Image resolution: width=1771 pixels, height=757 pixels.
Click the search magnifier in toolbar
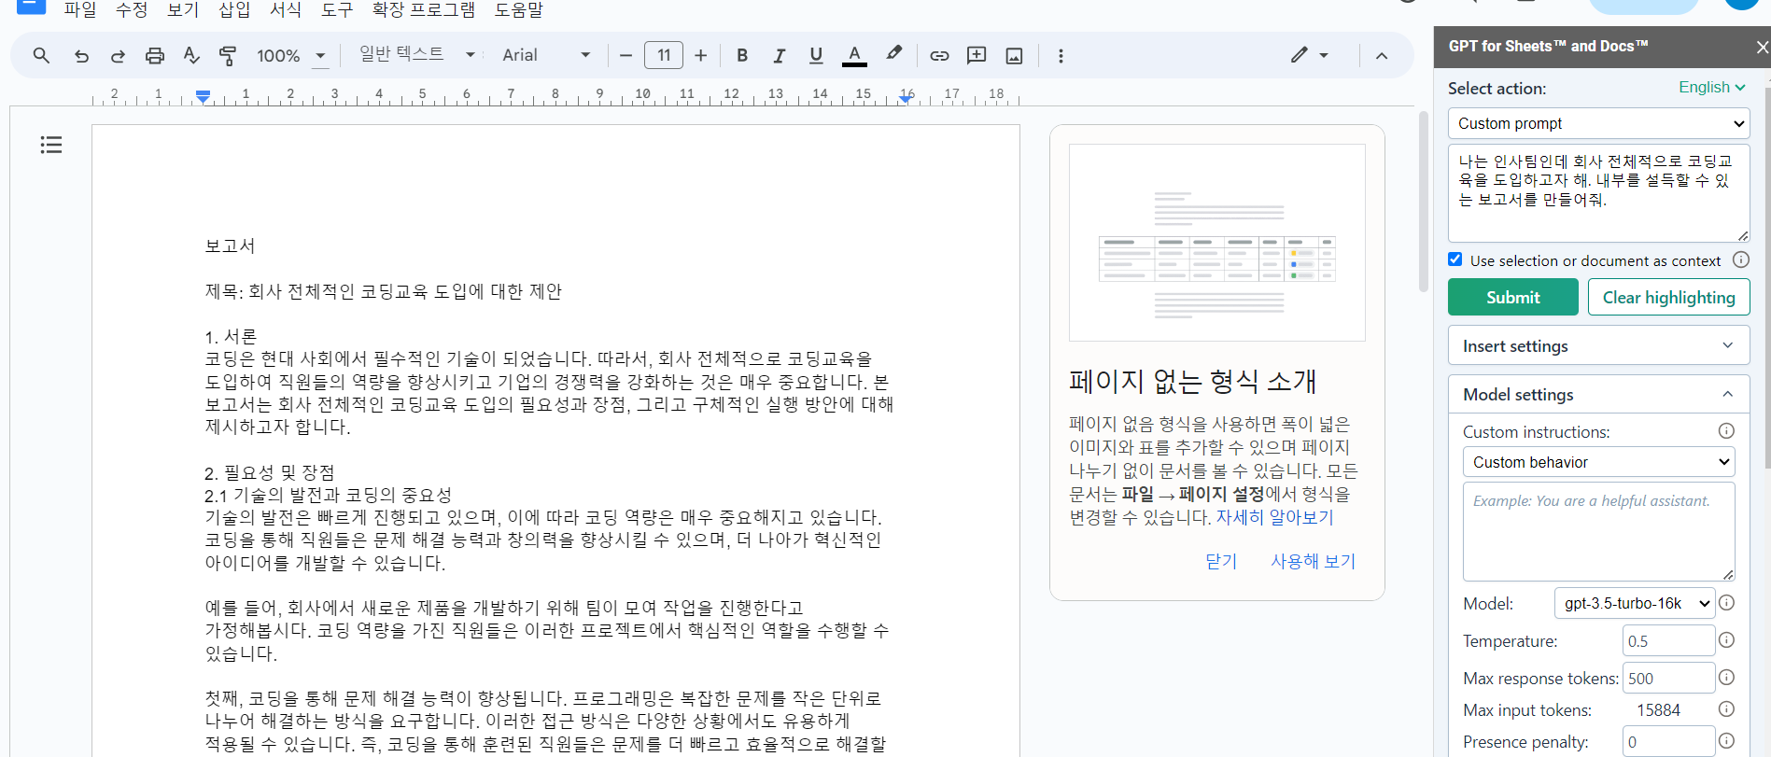click(x=41, y=56)
